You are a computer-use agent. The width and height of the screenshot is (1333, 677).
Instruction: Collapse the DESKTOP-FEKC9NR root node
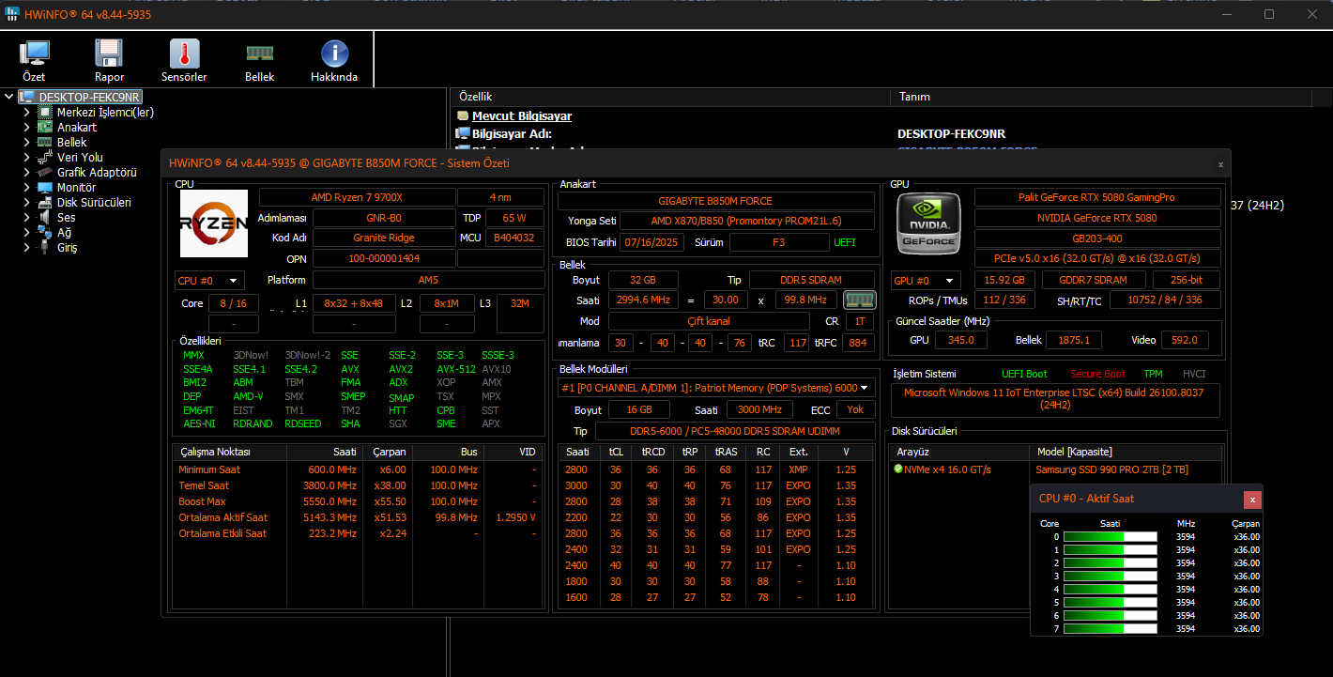(x=9, y=97)
